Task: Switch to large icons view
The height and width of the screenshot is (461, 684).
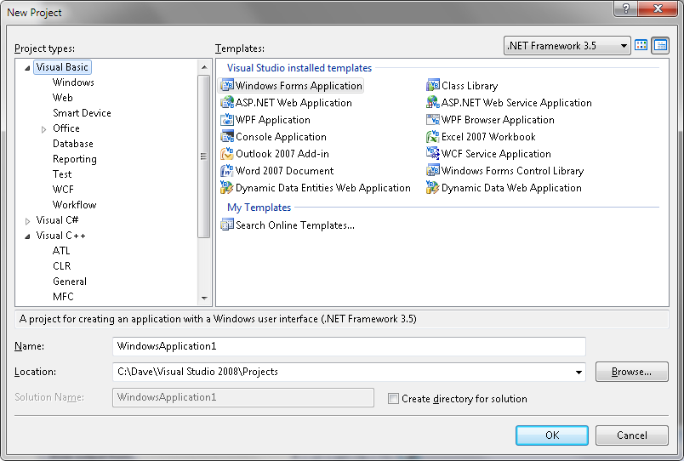Action: pyautogui.click(x=641, y=46)
